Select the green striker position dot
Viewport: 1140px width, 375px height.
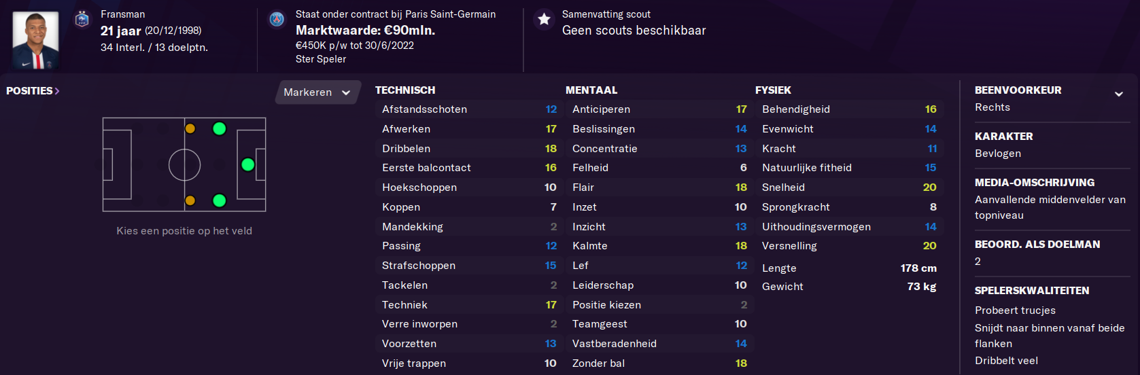(248, 164)
